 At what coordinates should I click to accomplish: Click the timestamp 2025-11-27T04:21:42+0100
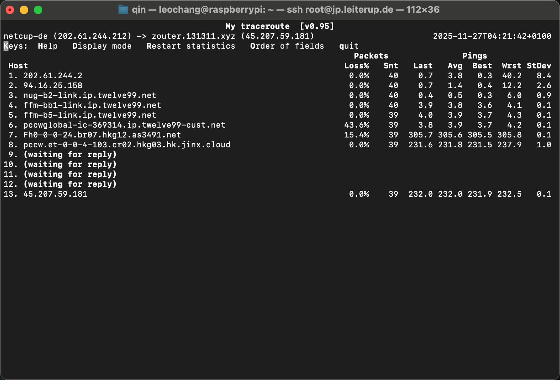point(492,36)
